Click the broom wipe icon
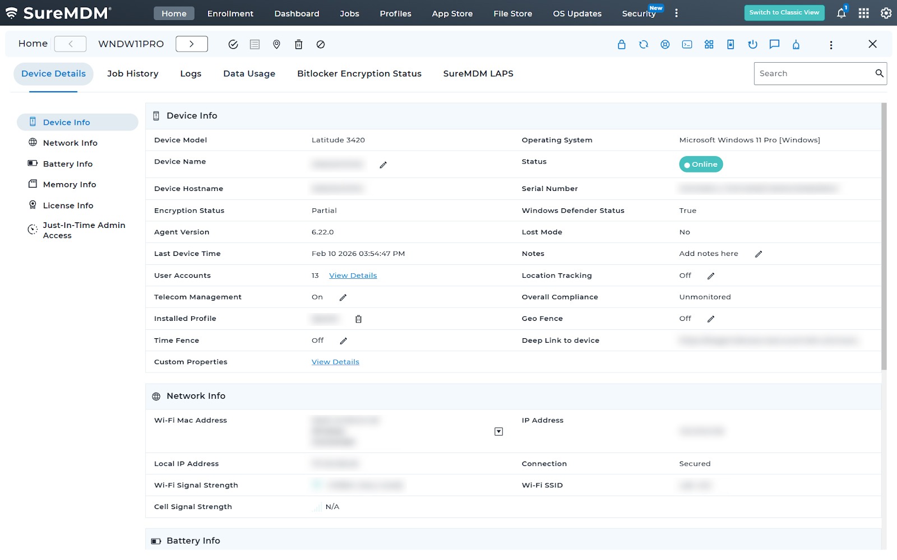 point(796,44)
